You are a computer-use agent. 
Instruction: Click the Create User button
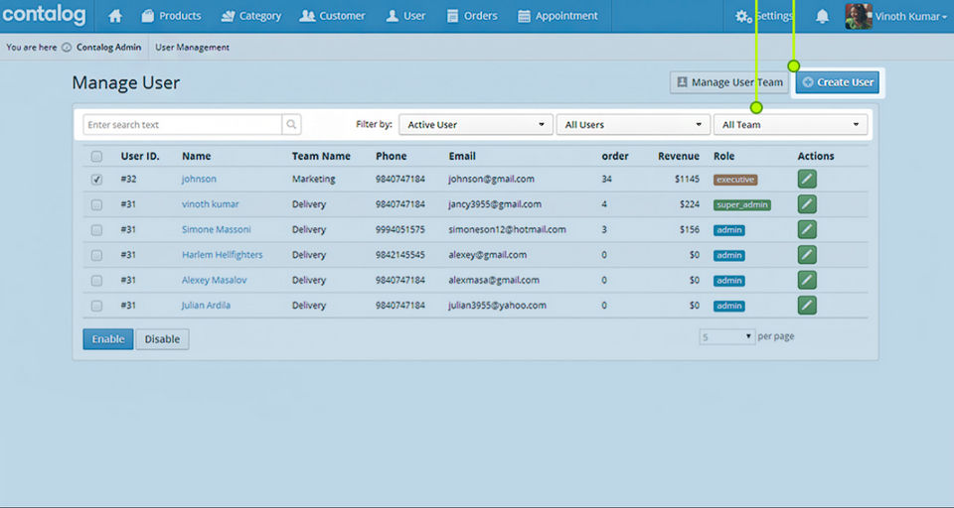click(x=837, y=82)
